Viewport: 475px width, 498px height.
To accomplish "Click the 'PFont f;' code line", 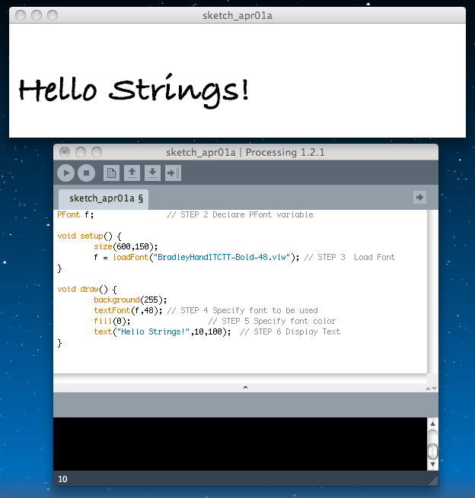I will pos(75,214).
